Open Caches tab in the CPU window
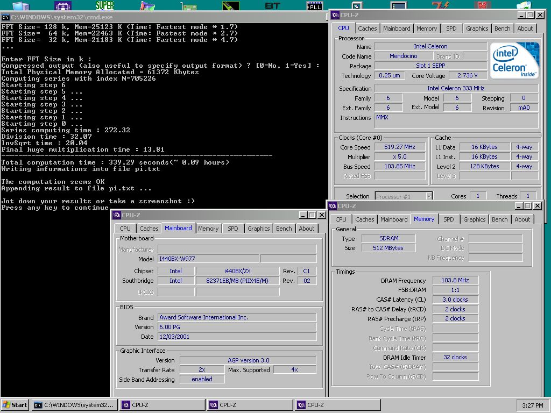 coord(367,29)
